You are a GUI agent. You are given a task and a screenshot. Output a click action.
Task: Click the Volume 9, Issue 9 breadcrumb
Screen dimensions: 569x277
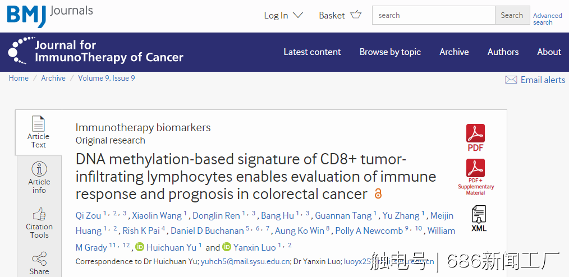point(106,78)
